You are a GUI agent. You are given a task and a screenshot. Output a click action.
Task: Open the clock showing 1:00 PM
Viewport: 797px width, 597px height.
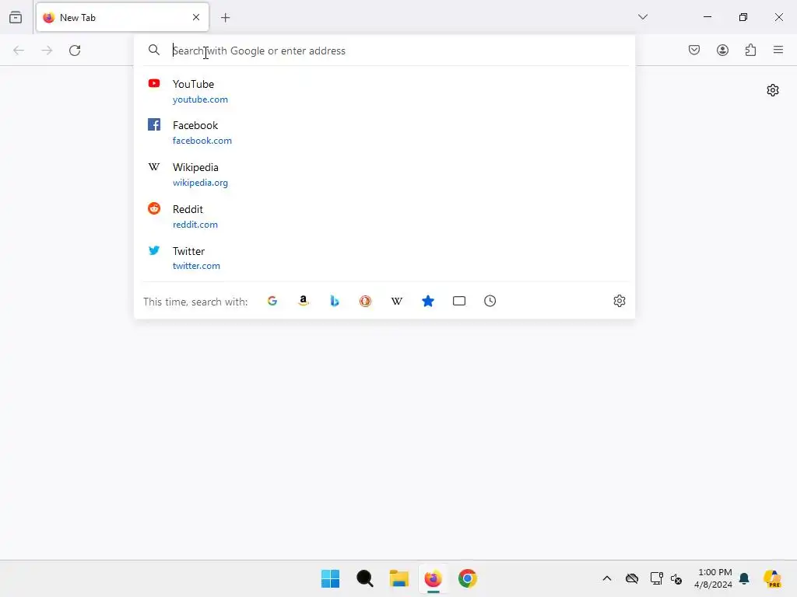coord(714,578)
